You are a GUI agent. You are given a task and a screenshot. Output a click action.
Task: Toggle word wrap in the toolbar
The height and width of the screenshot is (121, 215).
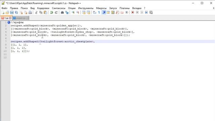[94, 12]
